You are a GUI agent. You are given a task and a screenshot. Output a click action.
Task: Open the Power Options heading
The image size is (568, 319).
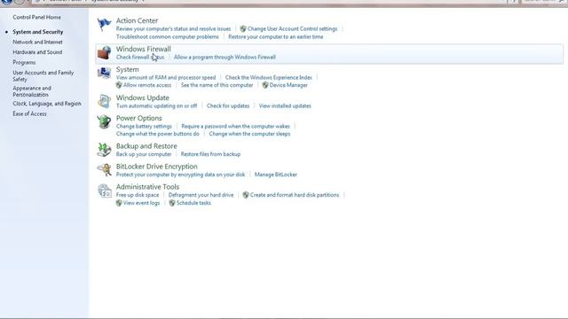(139, 118)
